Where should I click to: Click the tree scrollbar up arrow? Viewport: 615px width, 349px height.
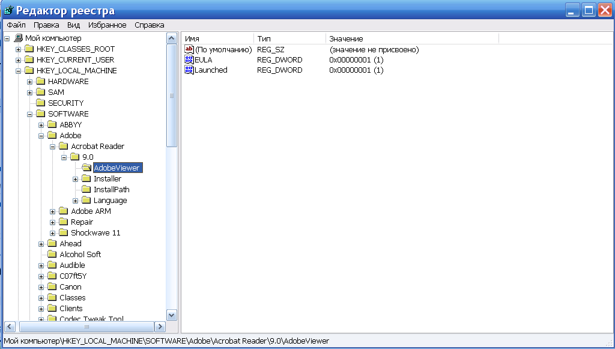(171, 38)
